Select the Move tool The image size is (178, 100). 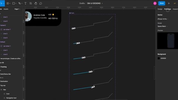[1, 3]
